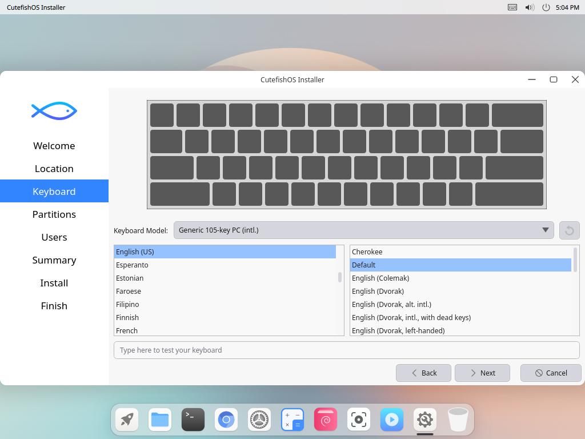Maximize the installer window
585x439 pixels.
[x=553, y=79]
